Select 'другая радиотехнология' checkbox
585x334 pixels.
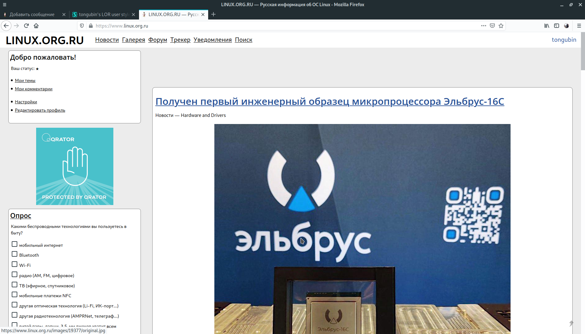tap(15, 315)
